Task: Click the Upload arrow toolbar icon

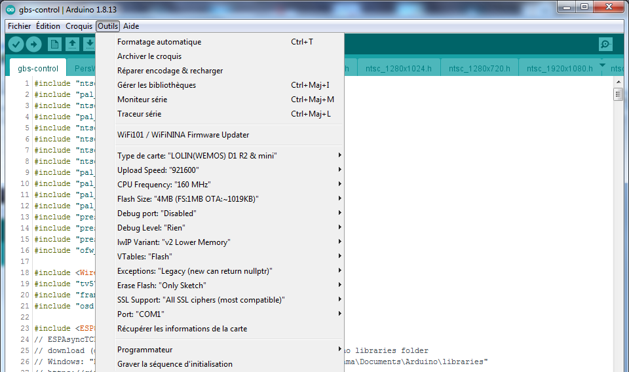Action: tap(33, 44)
